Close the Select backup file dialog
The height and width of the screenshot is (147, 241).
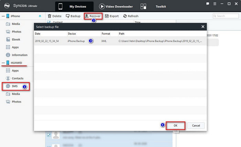[x=203, y=27]
